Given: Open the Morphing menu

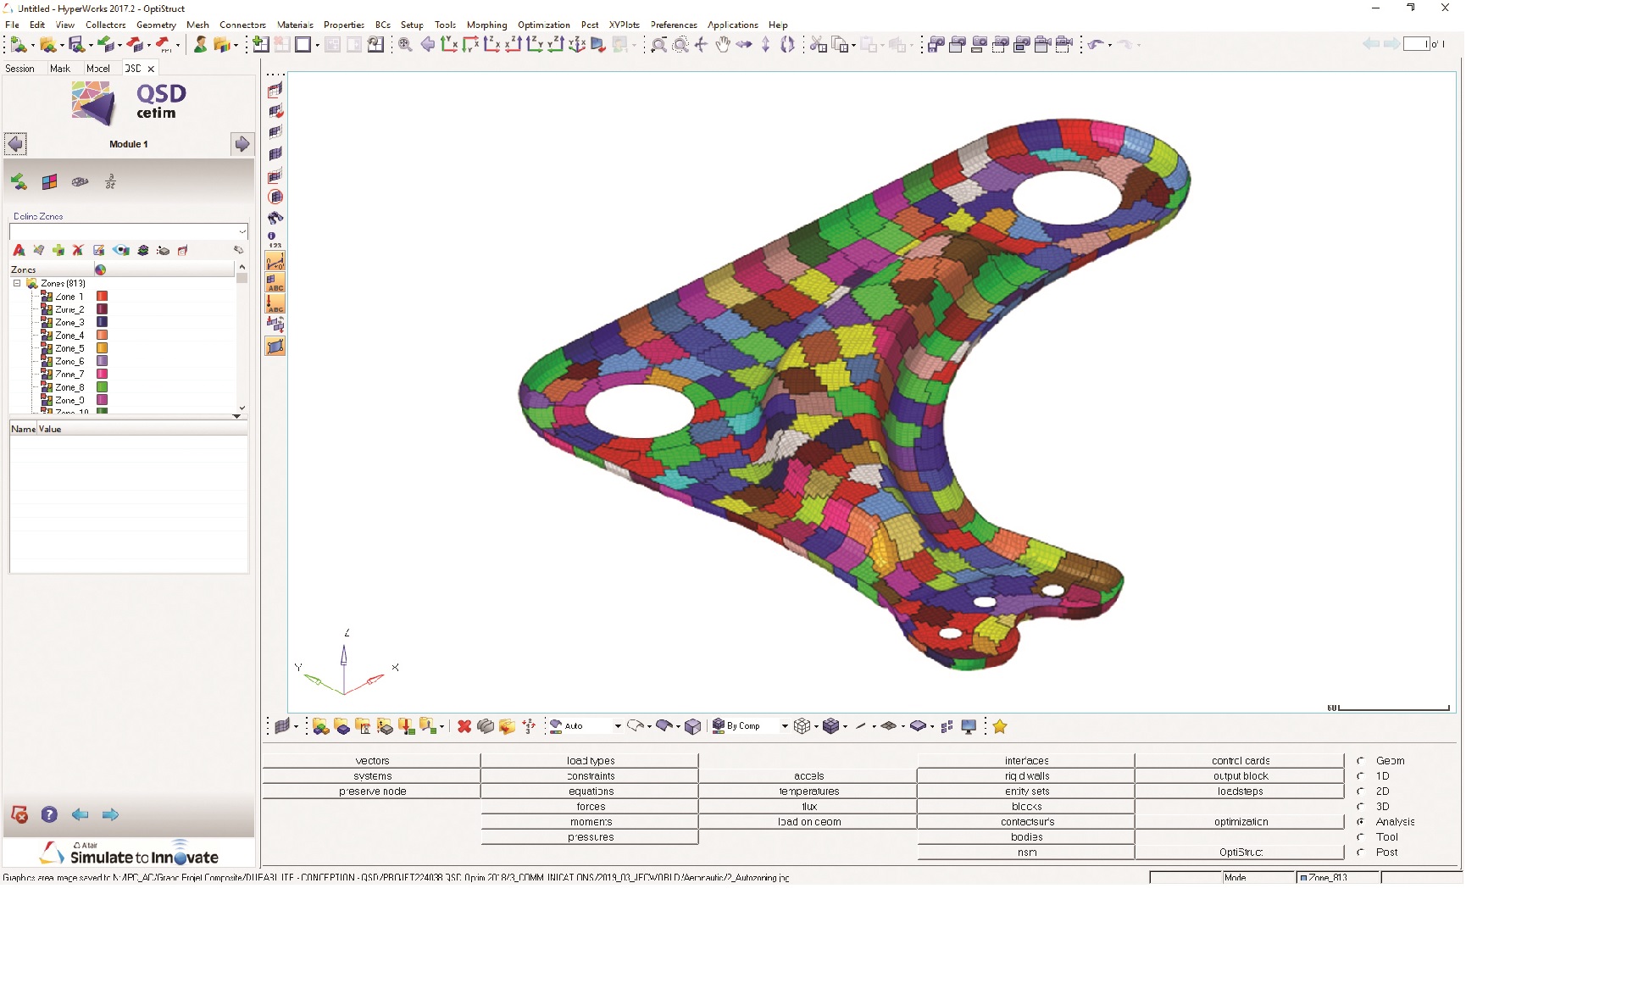Looking at the screenshot, I should tap(486, 25).
